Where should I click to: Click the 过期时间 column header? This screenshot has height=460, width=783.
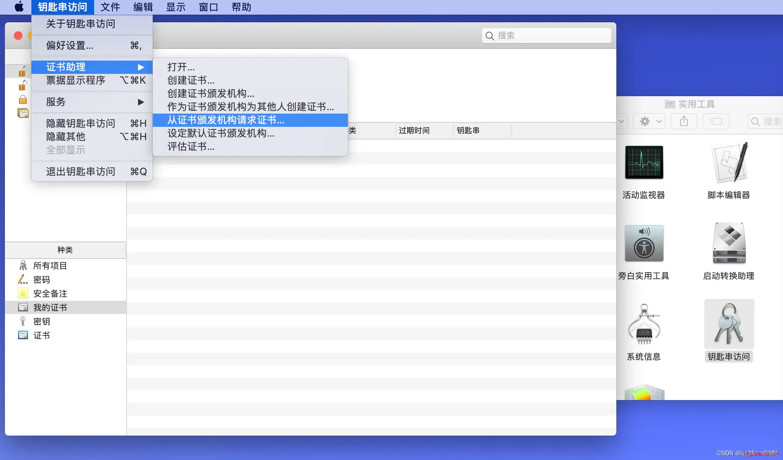414,130
